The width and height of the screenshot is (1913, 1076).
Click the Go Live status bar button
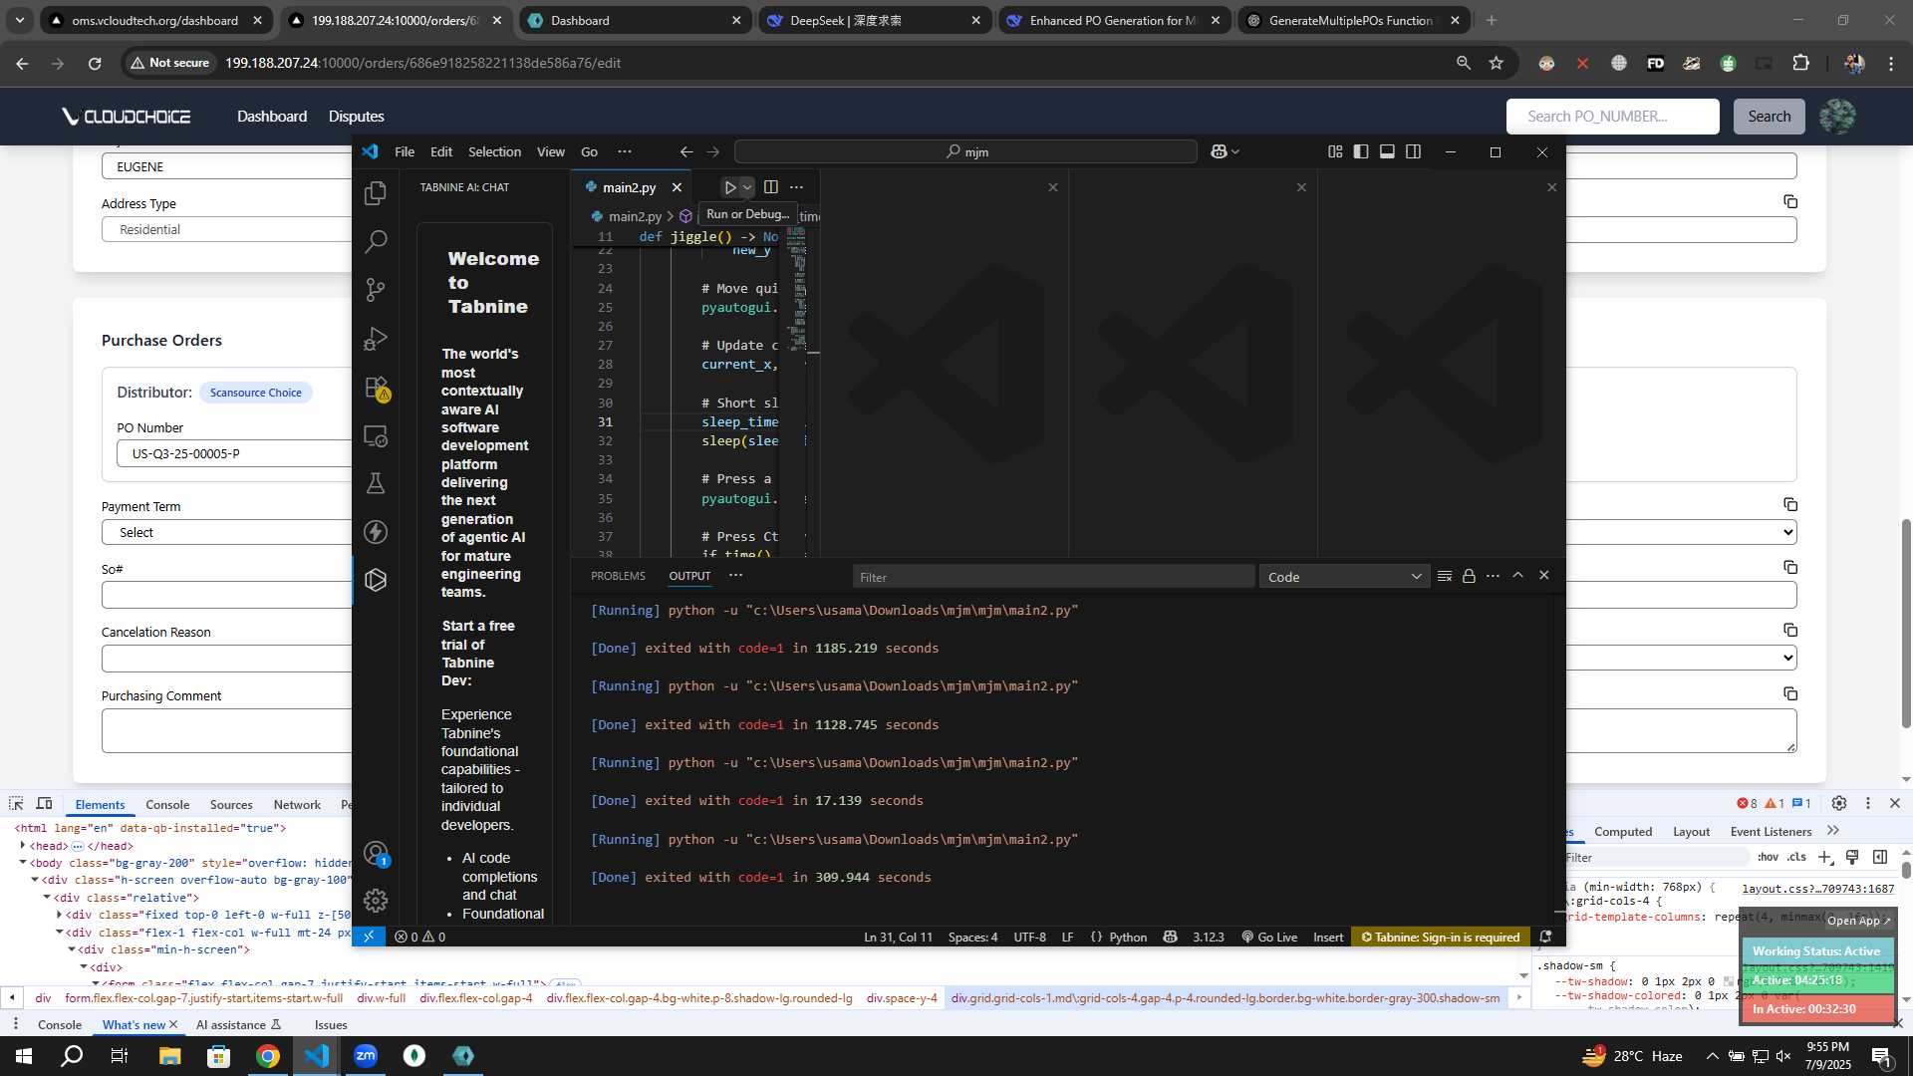(1269, 938)
